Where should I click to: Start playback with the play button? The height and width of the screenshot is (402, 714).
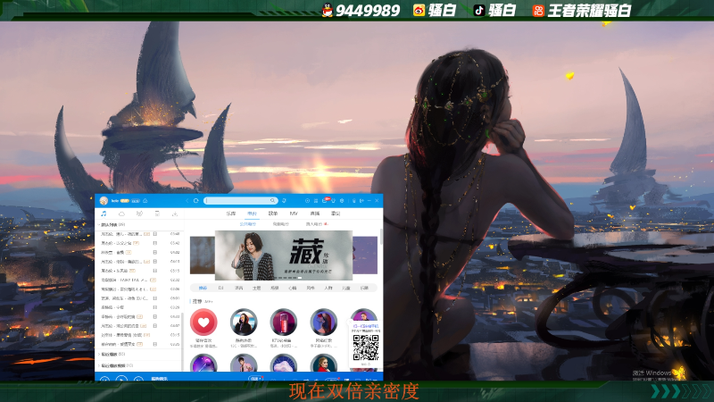pyautogui.click(x=121, y=378)
